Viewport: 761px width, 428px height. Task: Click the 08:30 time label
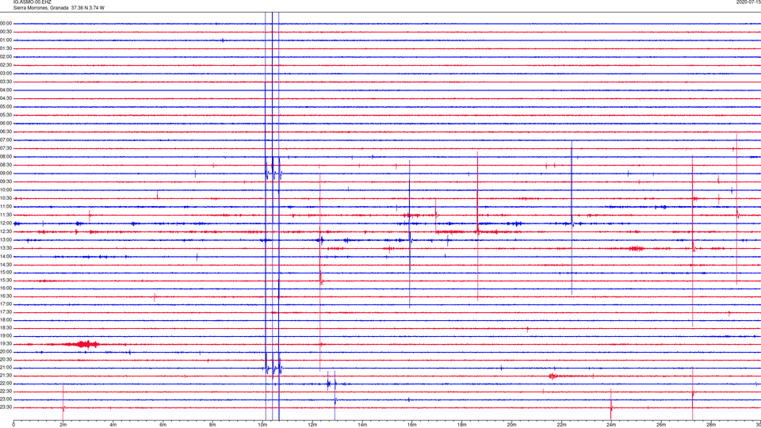[6, 165]
